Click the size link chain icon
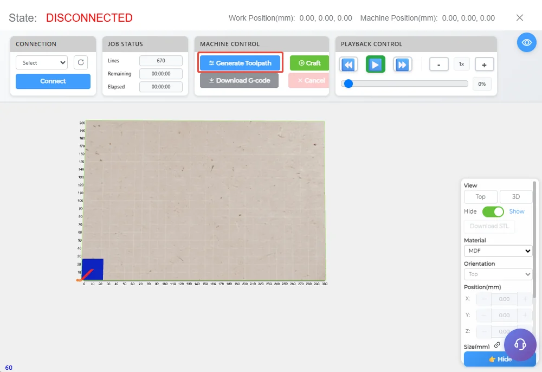 click(x=497, y=345)
